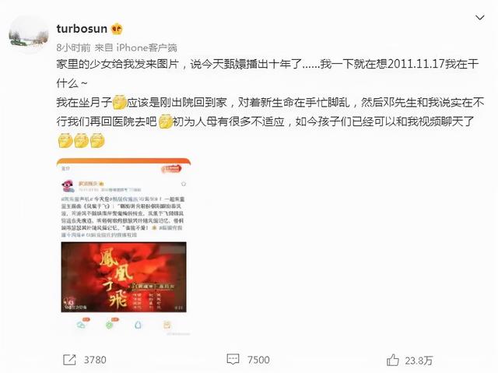
Task: Click the 8小时前 timestamp
Action: (x=73, y=48)
